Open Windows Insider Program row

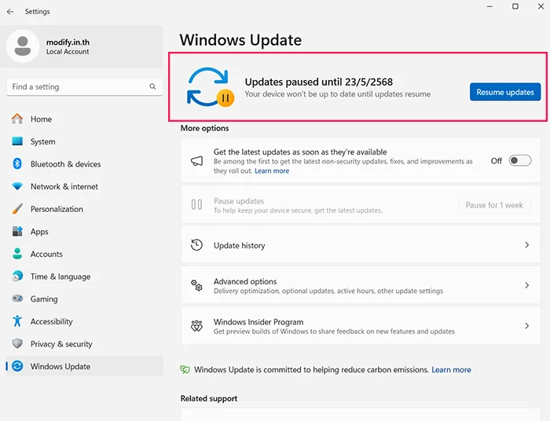click(361, 326)
